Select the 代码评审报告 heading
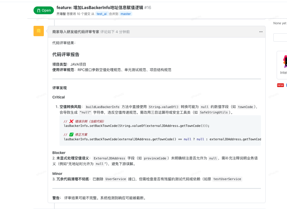 pos(66,55)
